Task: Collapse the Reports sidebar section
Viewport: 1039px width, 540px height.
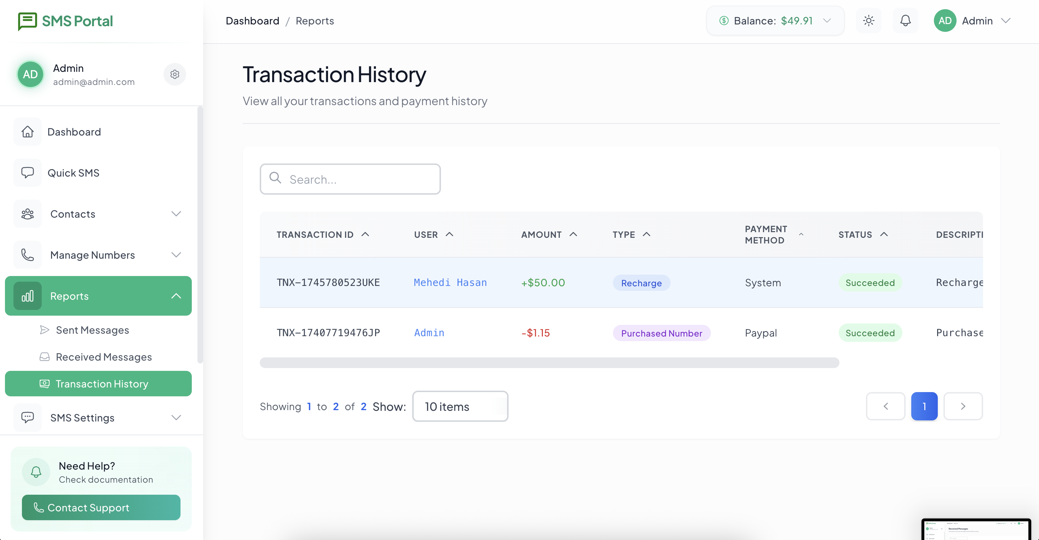Action: [x=176, y=296]
